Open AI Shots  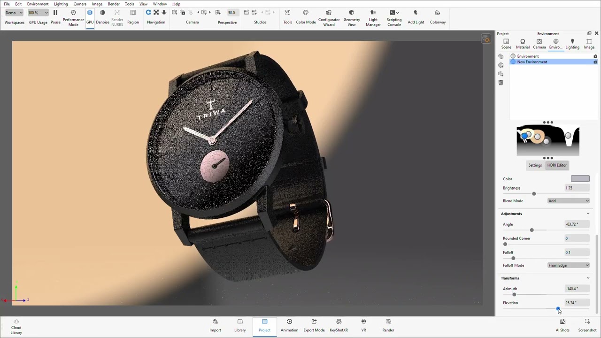[x=562, y=325]
